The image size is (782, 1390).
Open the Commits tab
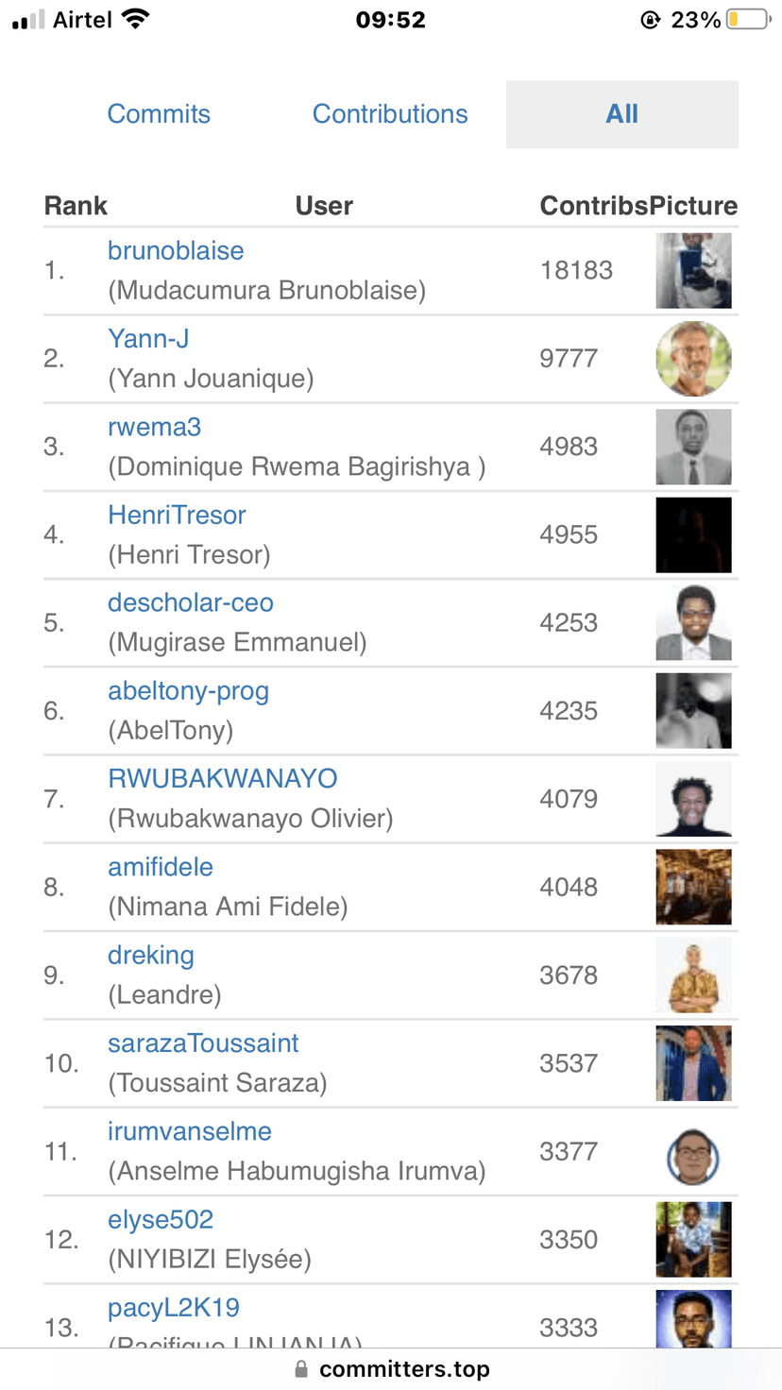click(x=159, y=114)
